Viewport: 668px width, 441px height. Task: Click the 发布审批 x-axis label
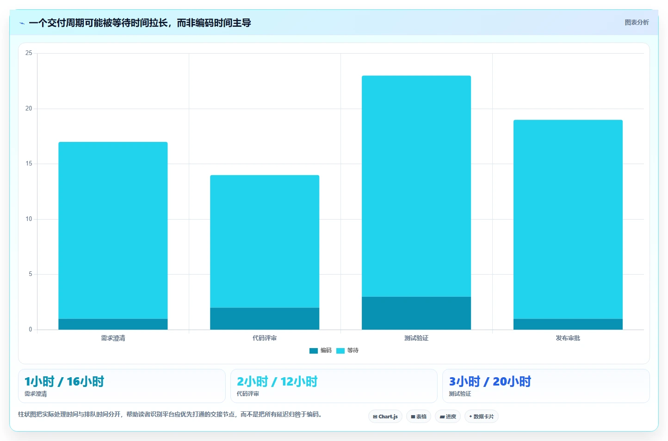pos(568,338)
